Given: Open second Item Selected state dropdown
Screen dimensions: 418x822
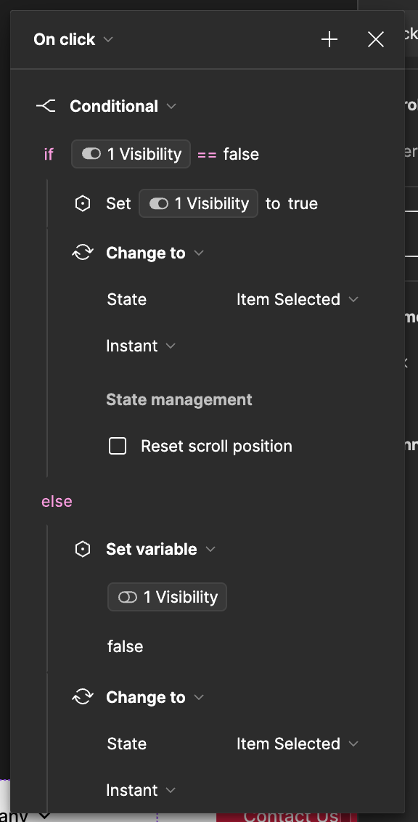Looking at the screenshot, I should coord(297,744).
